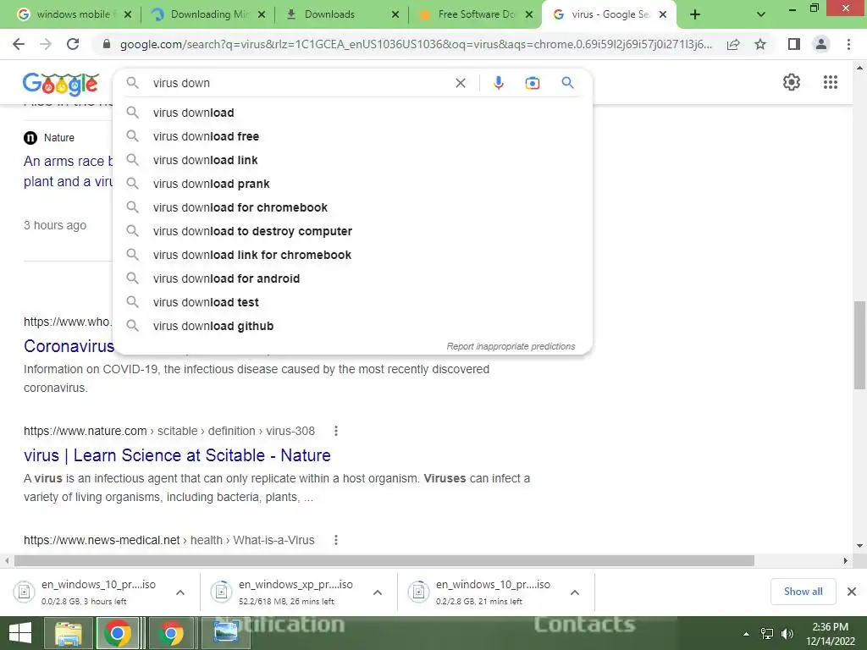Open the Coronavirus WHO result link

coord(69,346)
